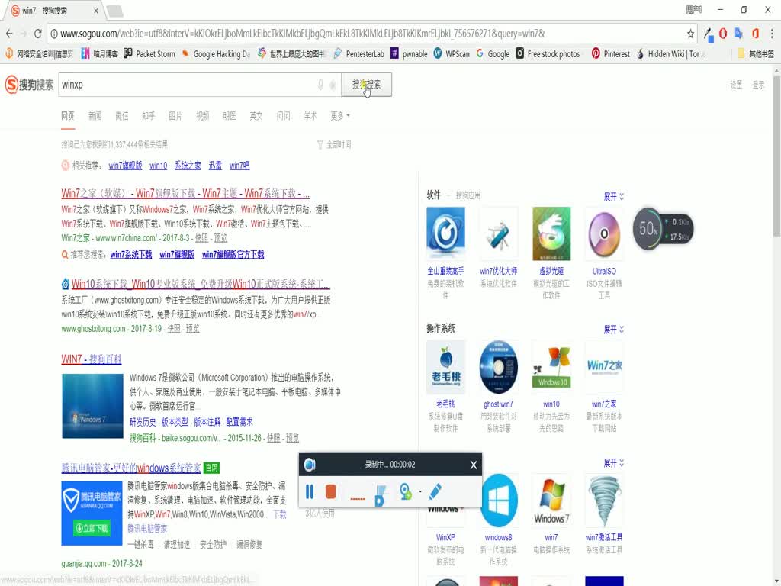Image resolution: width=781 pixels, height=586 pixels.
Task: Expand the 软件 section with 展开
Action: point(614,197)
